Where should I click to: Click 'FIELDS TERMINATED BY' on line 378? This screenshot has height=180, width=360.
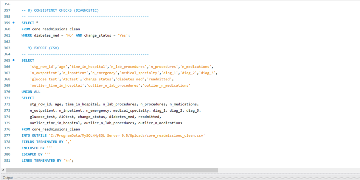pos(42,142)
